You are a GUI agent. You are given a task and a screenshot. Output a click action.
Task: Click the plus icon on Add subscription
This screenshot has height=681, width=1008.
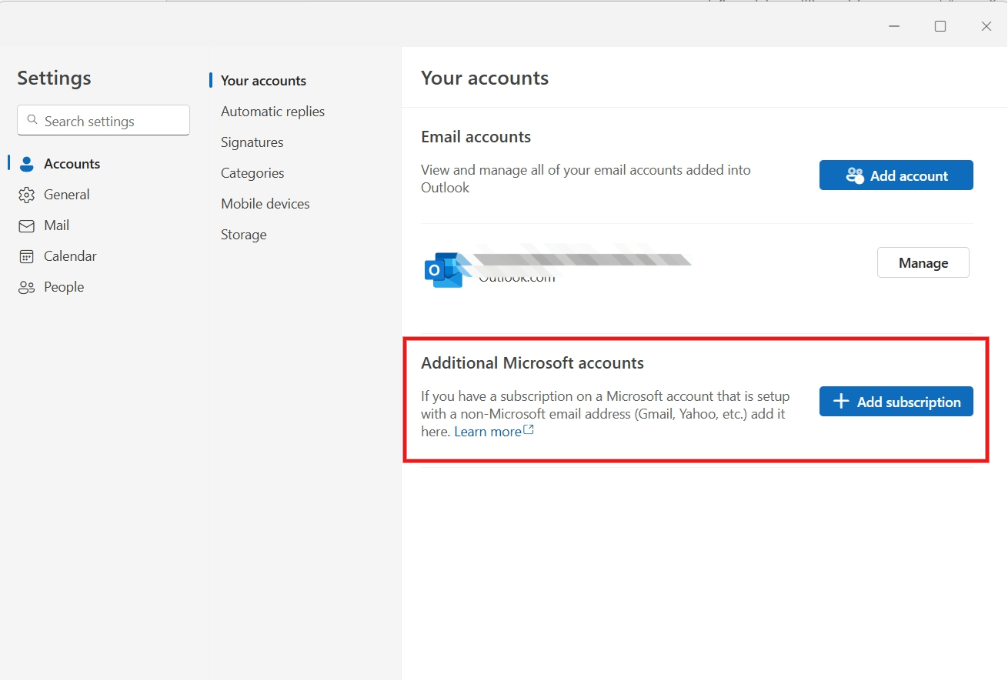[839, 401]
